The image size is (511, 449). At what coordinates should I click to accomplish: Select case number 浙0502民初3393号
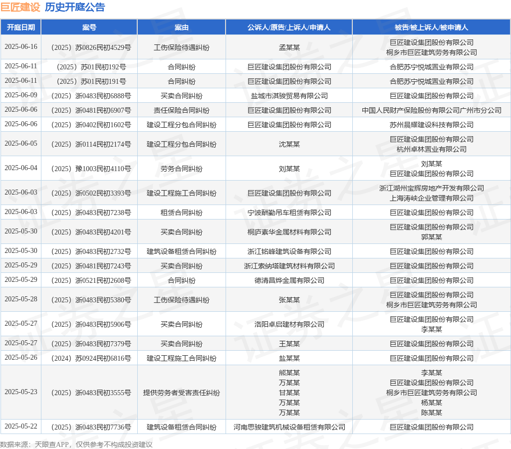[91, 193]
